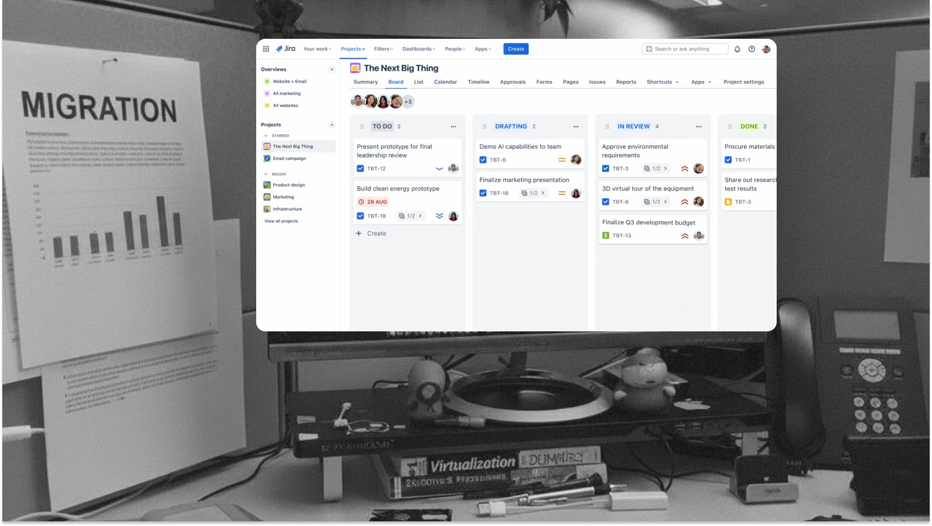Click the +3 additional members avatar

(x=409, y=102)
